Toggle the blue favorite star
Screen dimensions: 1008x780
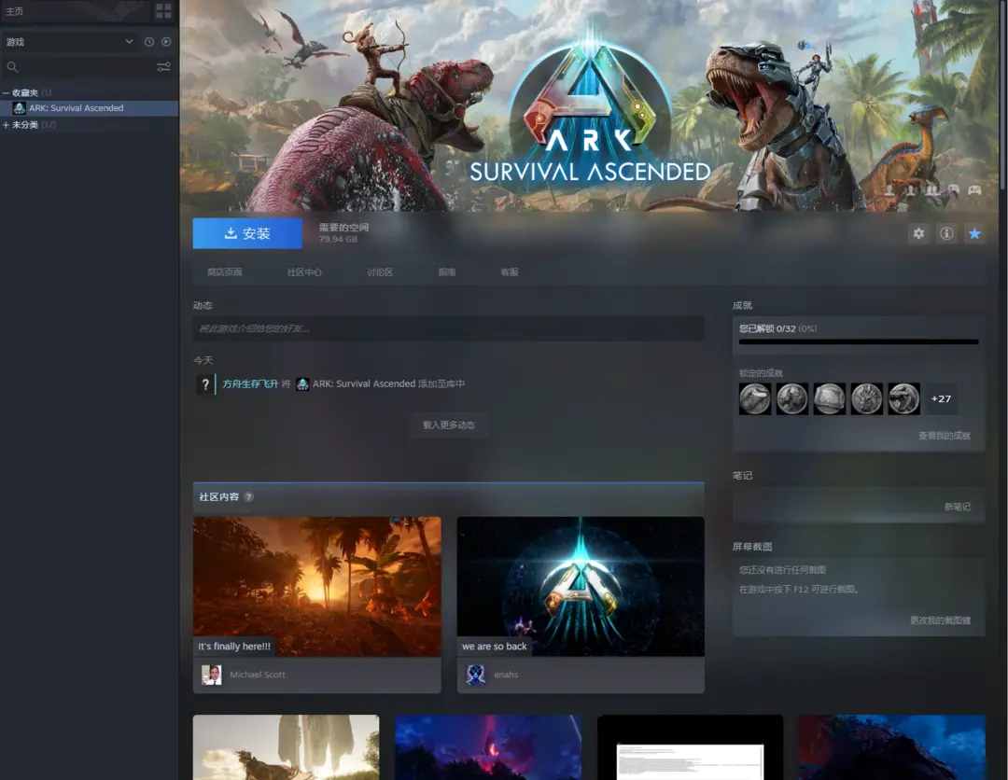tap(974, 234)
